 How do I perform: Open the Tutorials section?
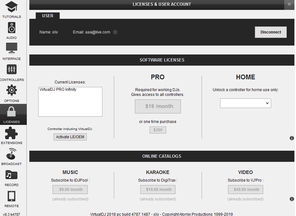(x=11, y=10)
